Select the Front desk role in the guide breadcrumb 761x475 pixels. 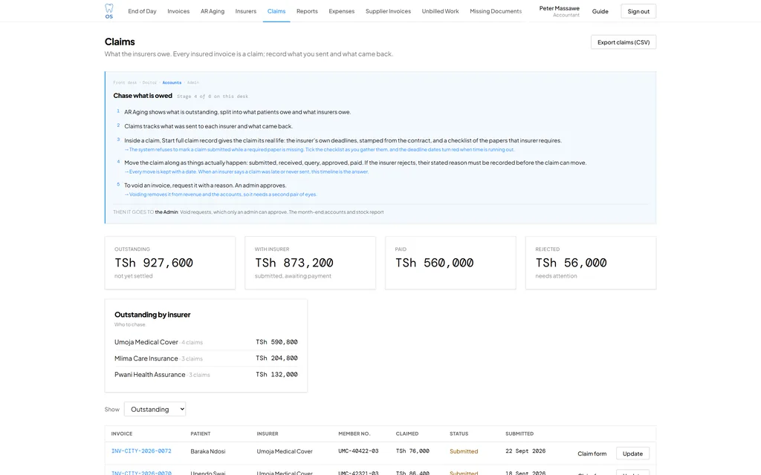pos(125,82)
